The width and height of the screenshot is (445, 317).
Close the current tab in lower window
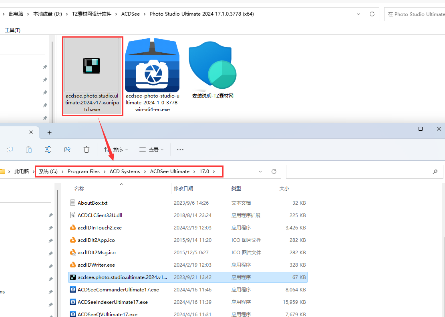click(31, 132)
